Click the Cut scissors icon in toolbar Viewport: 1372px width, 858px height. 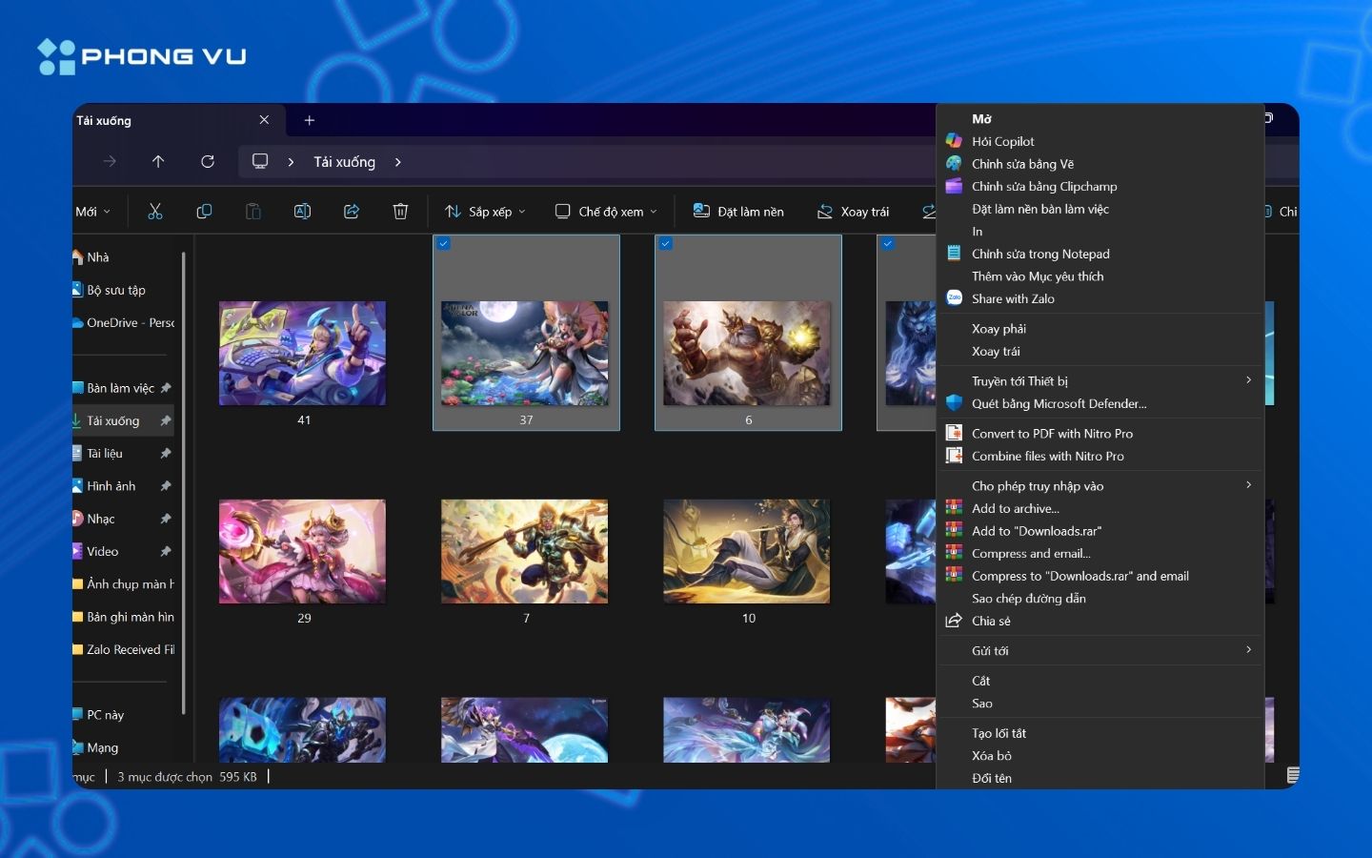[x=155, y=212]
